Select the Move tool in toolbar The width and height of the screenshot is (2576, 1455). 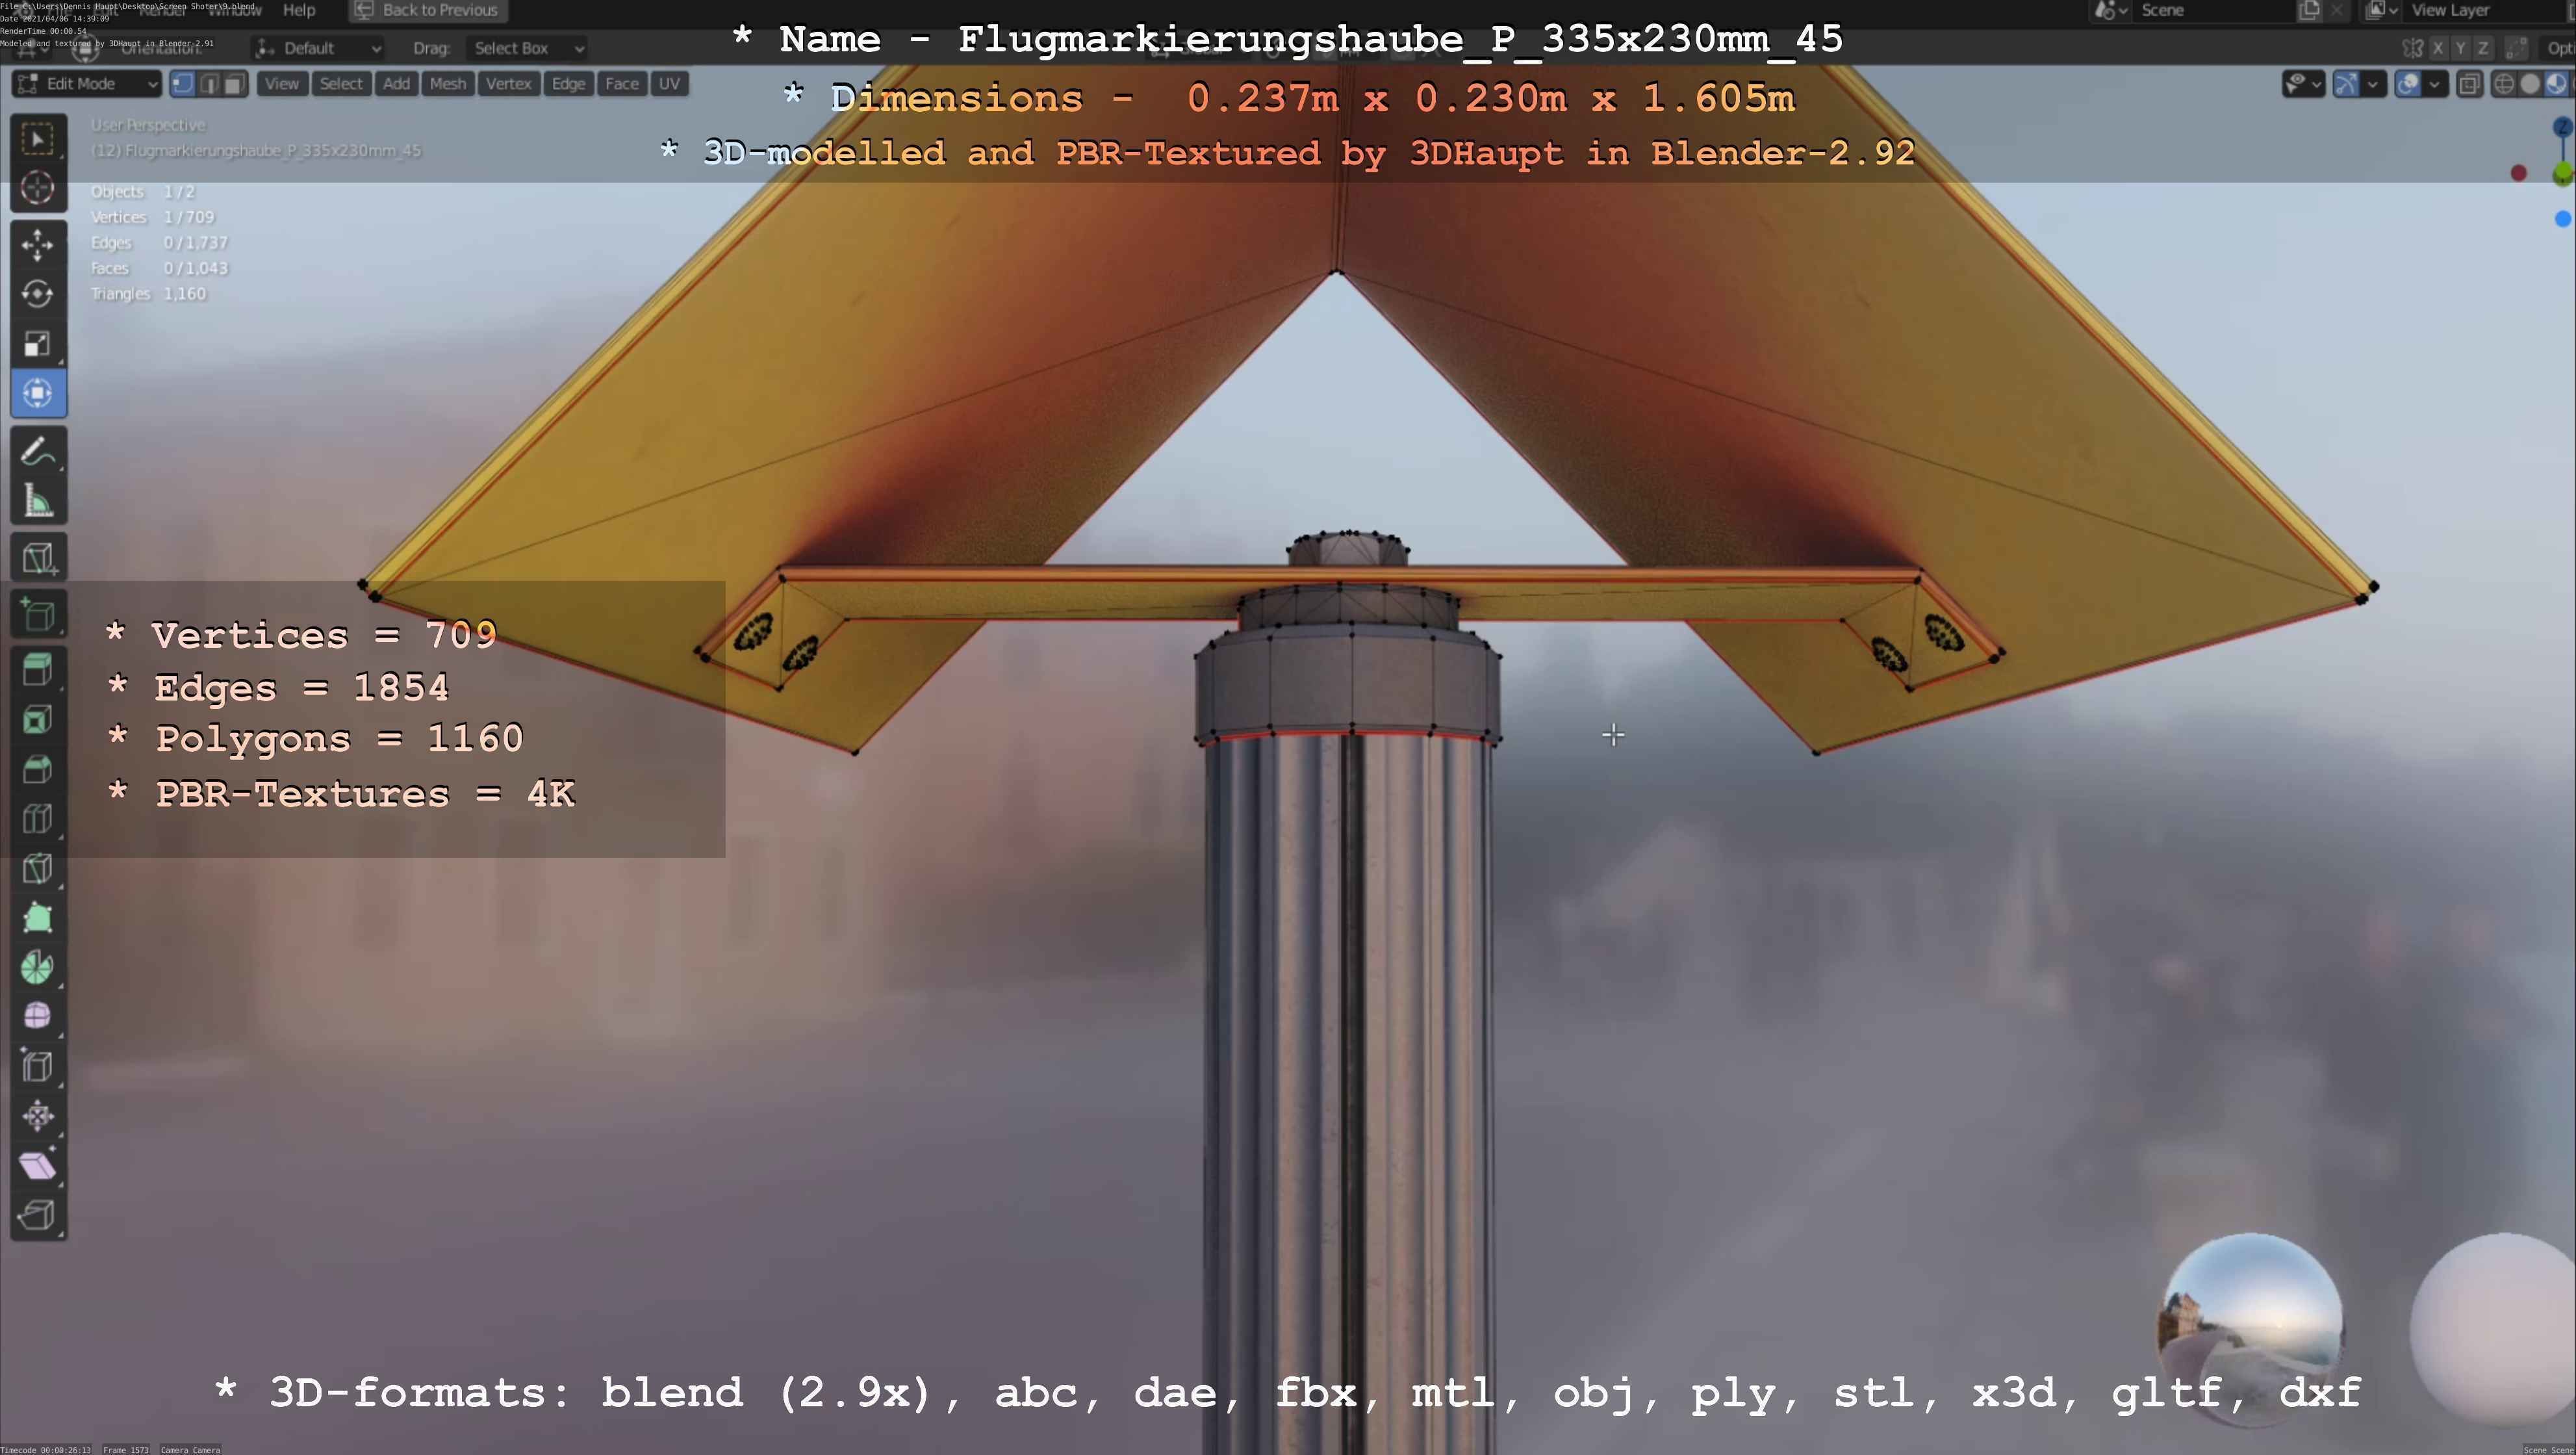[38, 245]
